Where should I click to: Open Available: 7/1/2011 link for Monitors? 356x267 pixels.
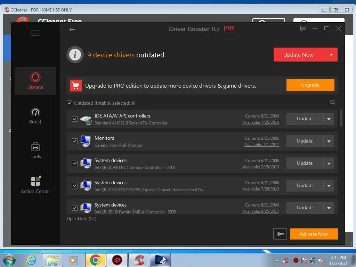261,145
